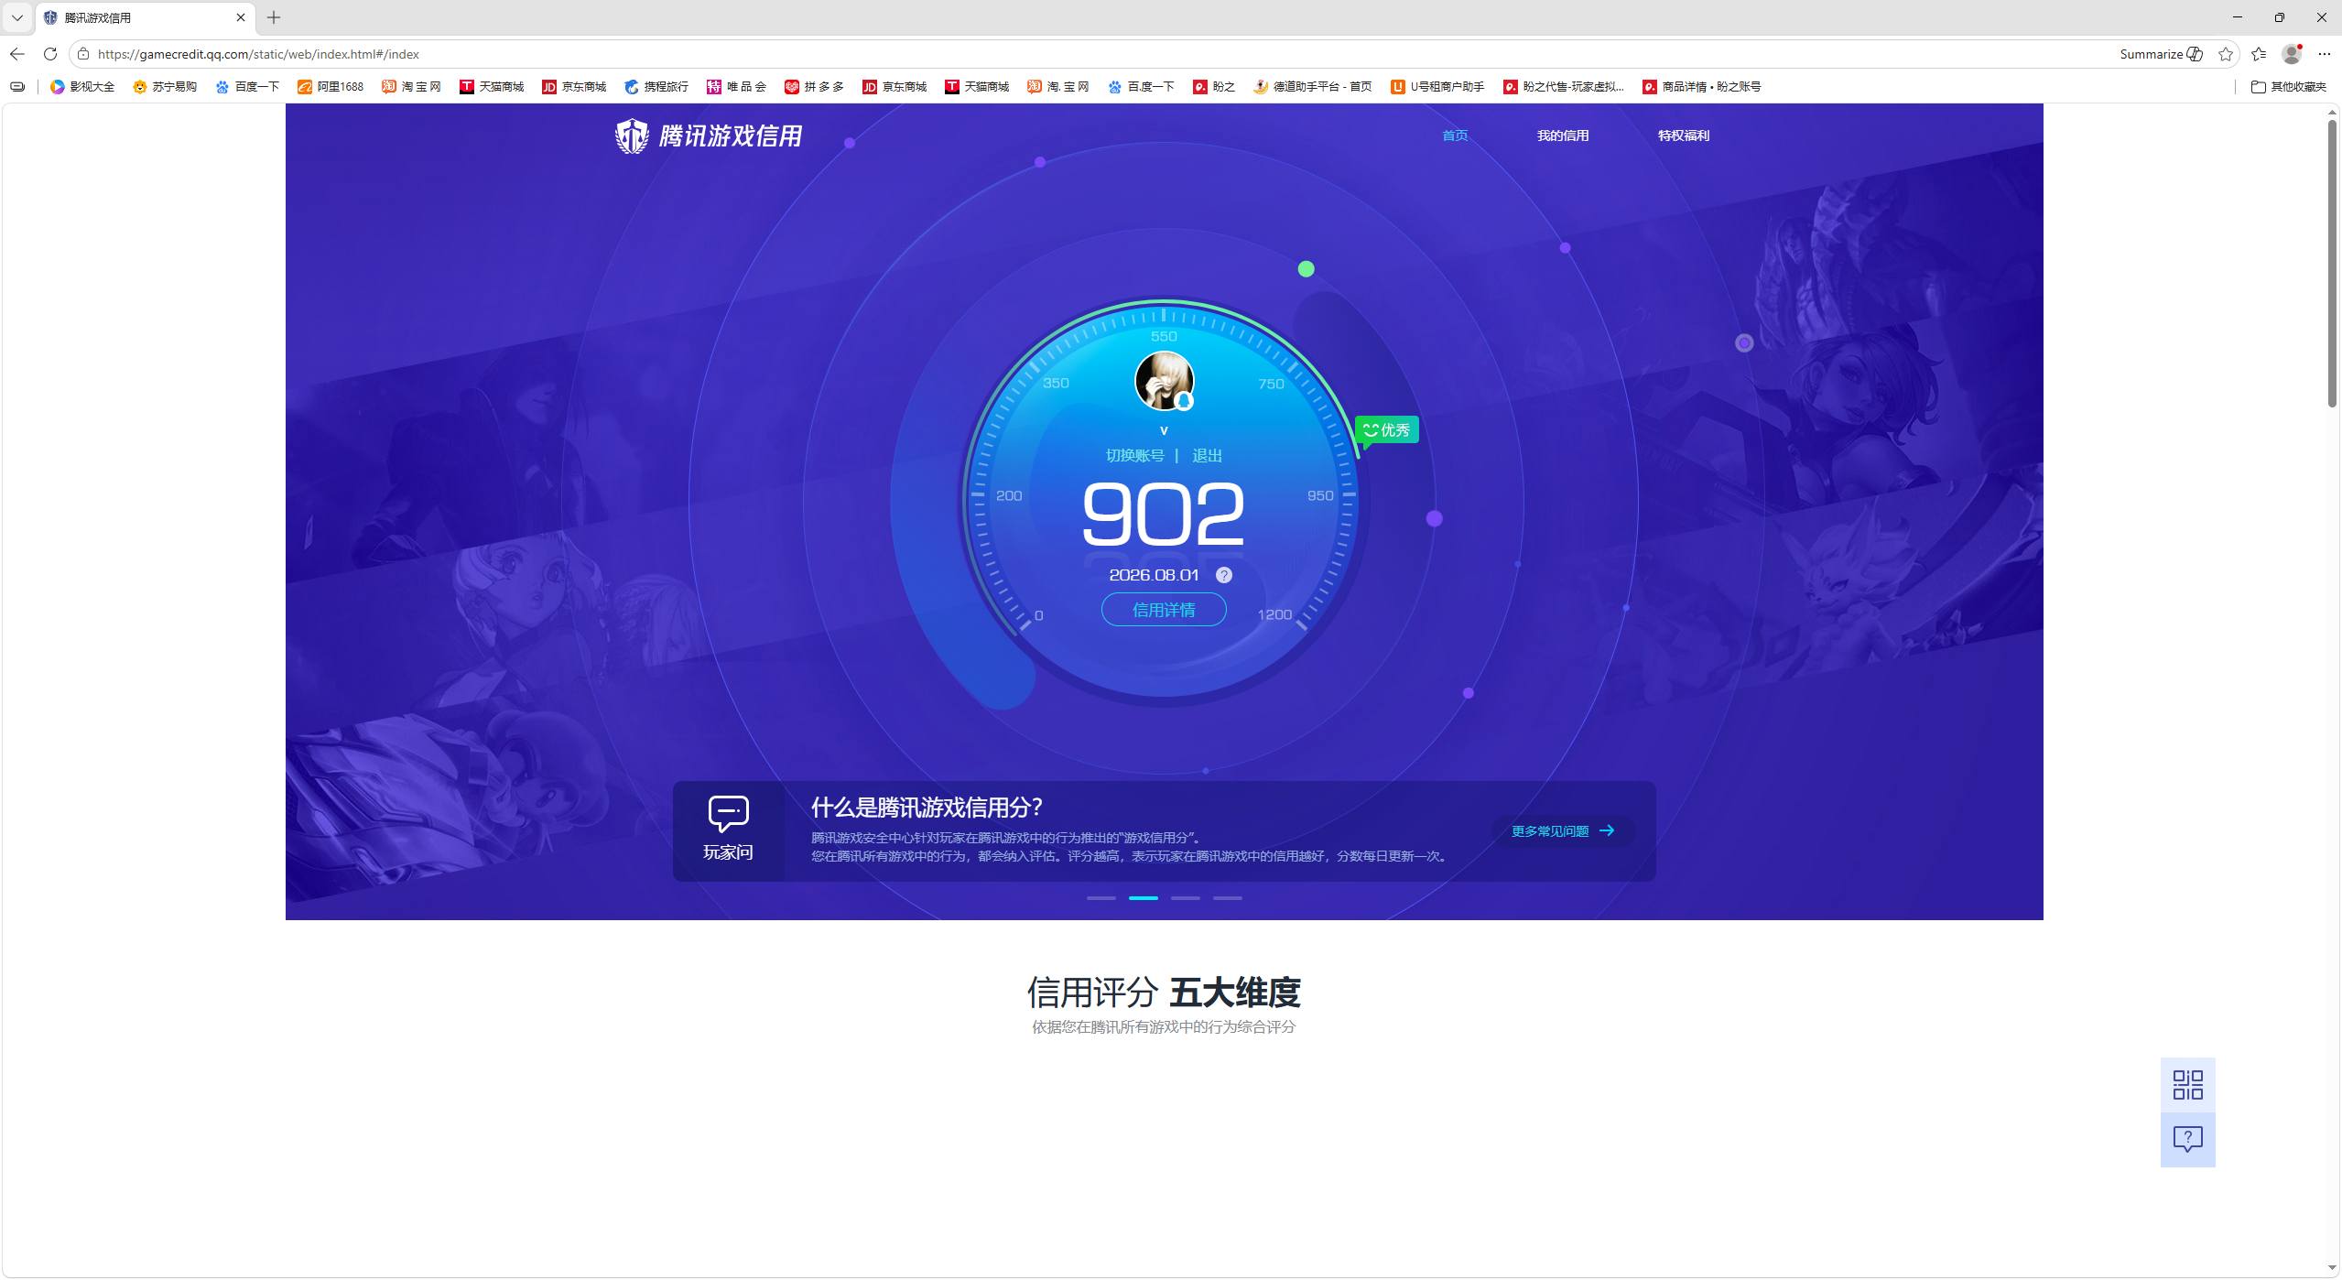The height and width of the screenshot is (1280, 2342).
Task: Go back with browser back arrow
Action: (17, 54)
